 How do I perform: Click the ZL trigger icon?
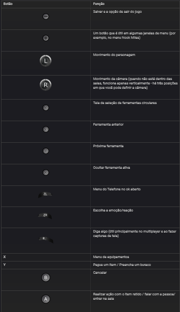[45, 195]
